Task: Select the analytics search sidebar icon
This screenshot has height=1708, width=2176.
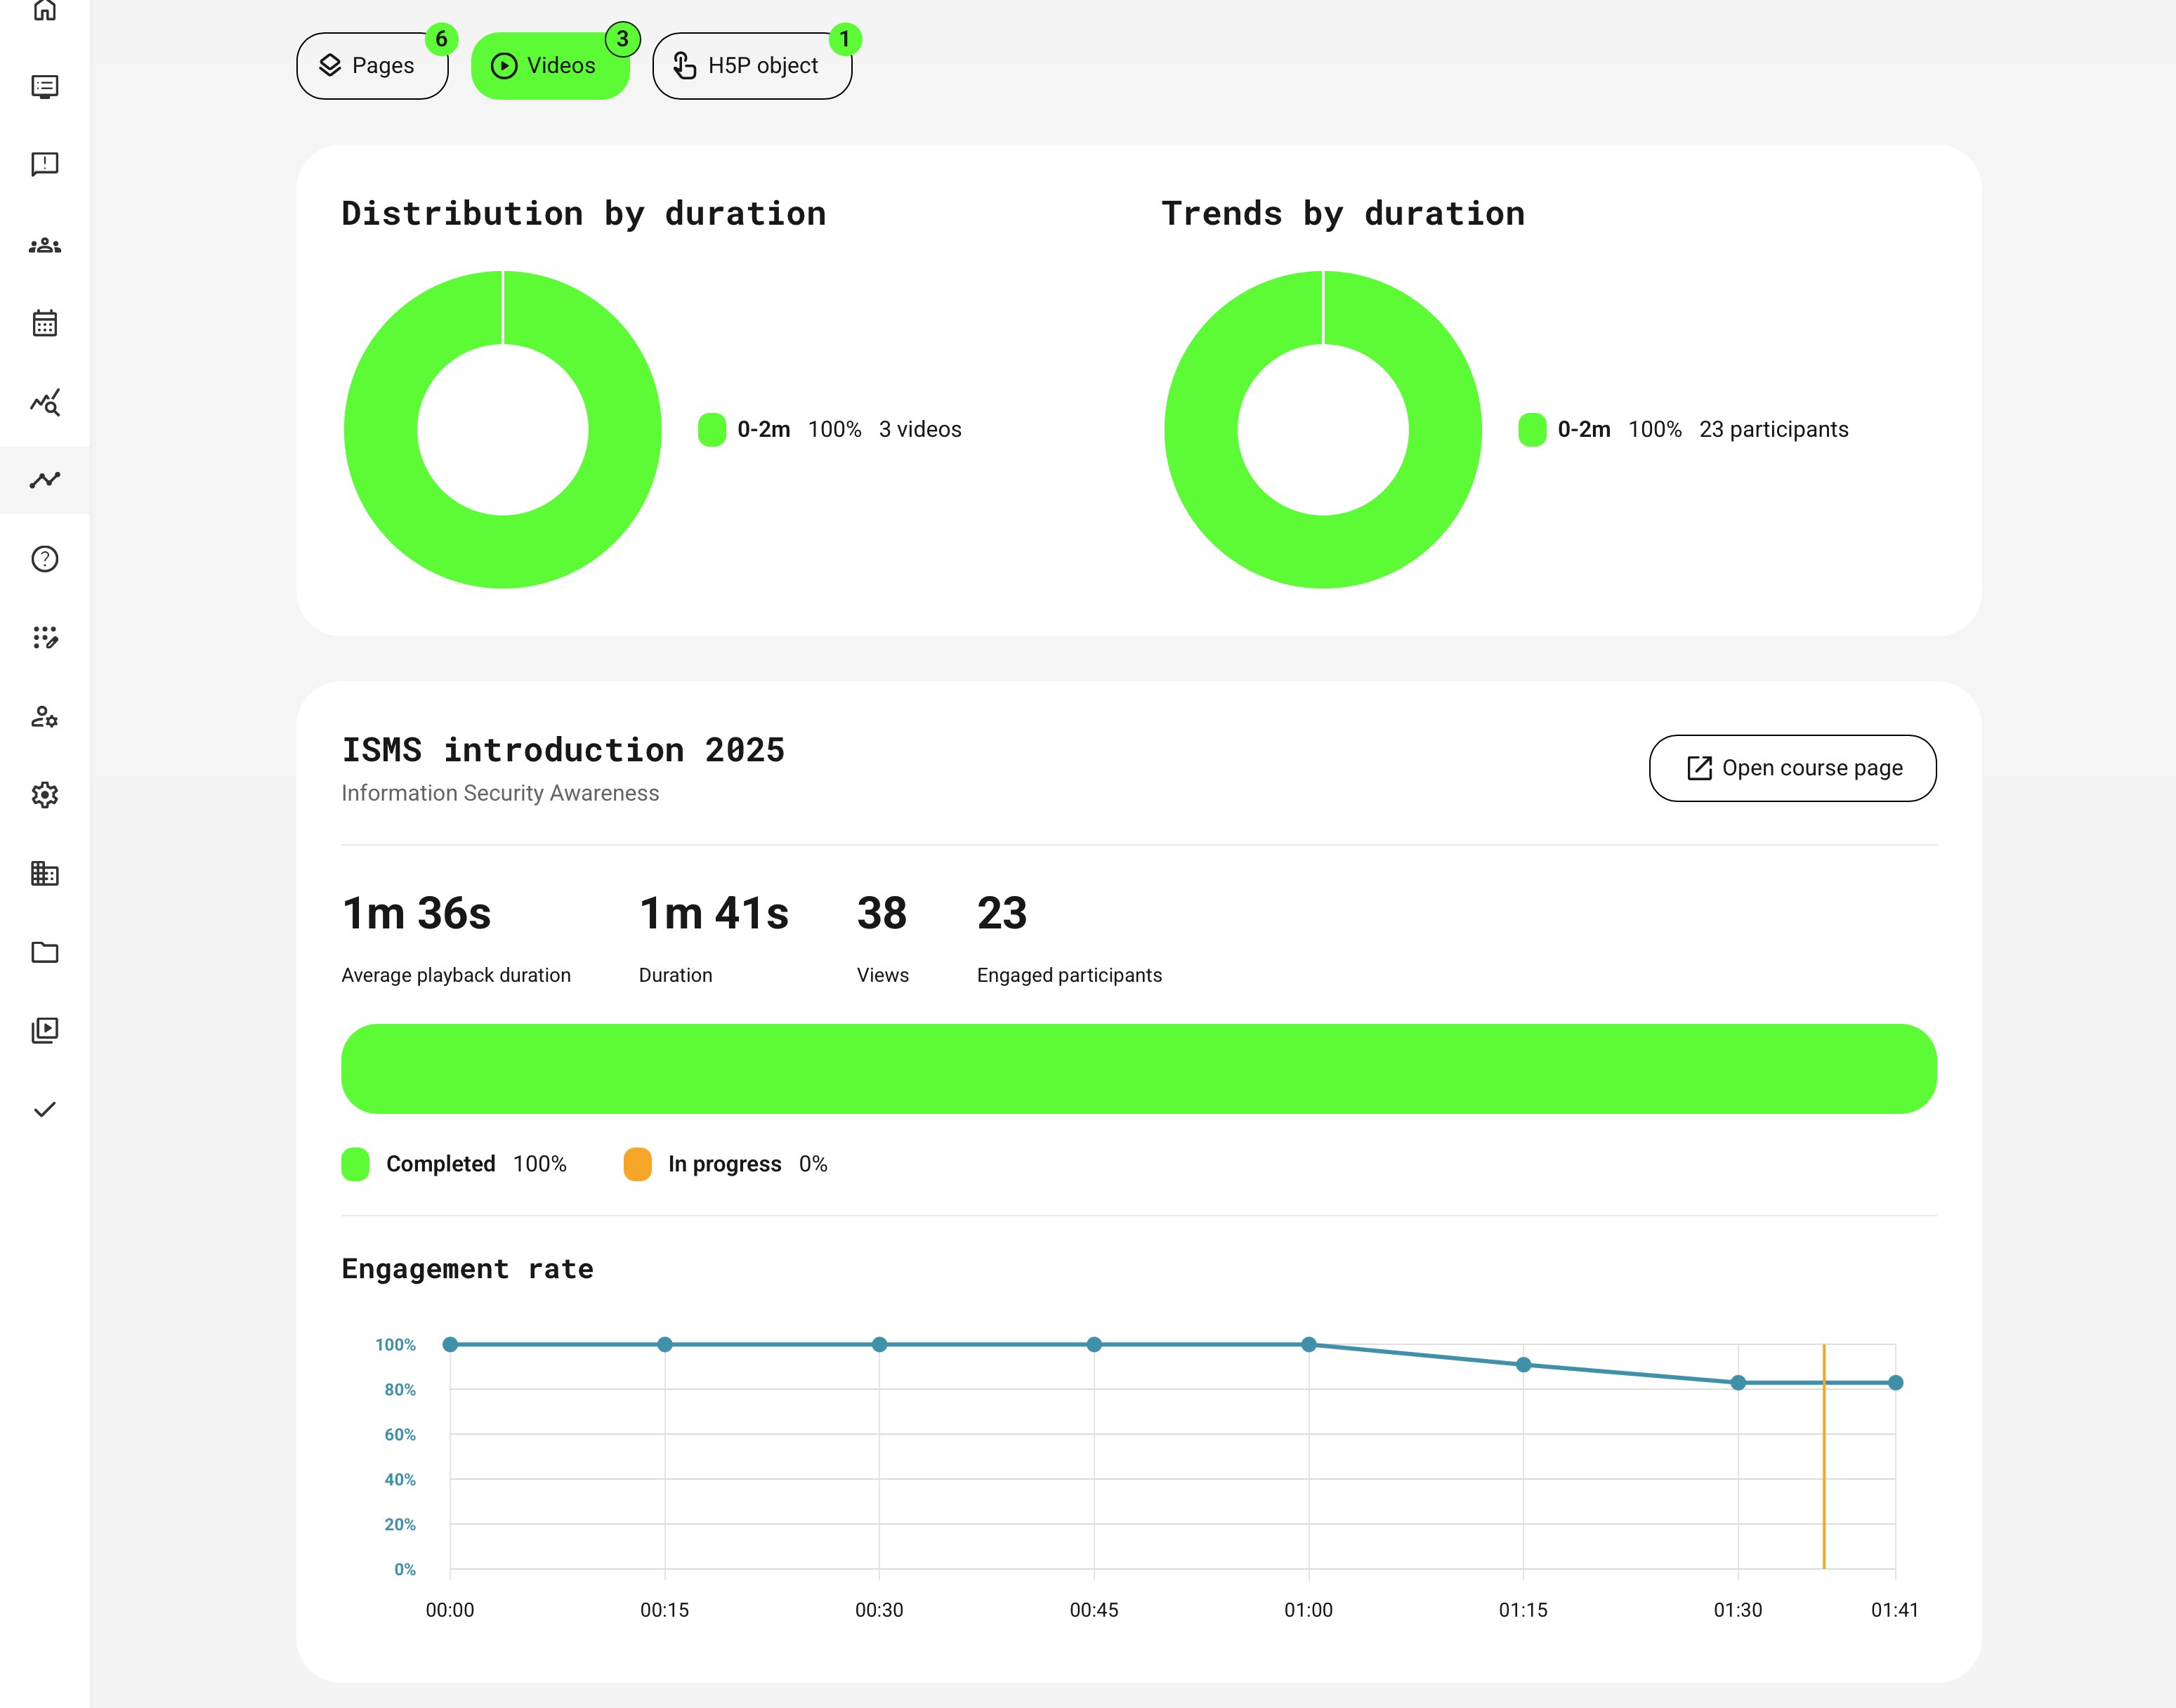Action: [45, 403]
